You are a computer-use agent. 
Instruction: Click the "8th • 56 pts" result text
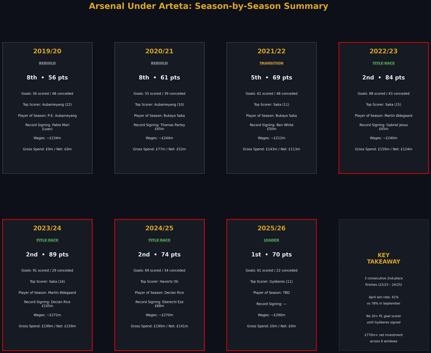tap(47, 78)
